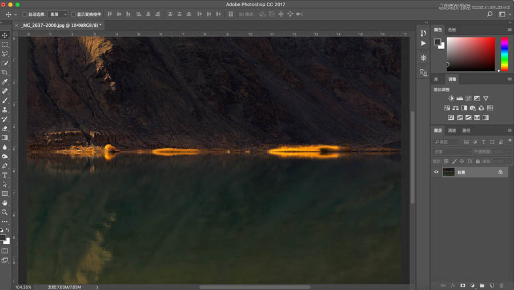
Task: Pick the Hand tool
Action: point(5,203)
